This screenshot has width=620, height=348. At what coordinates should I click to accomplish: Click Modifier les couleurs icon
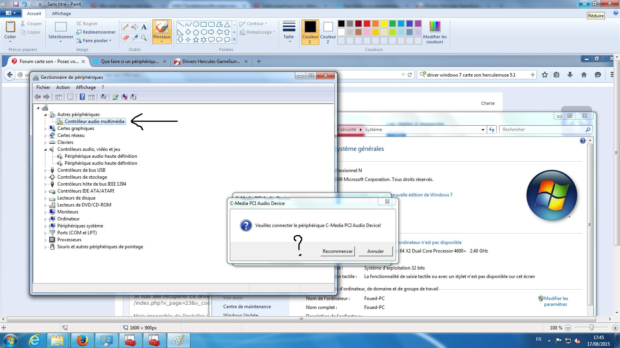435,27
